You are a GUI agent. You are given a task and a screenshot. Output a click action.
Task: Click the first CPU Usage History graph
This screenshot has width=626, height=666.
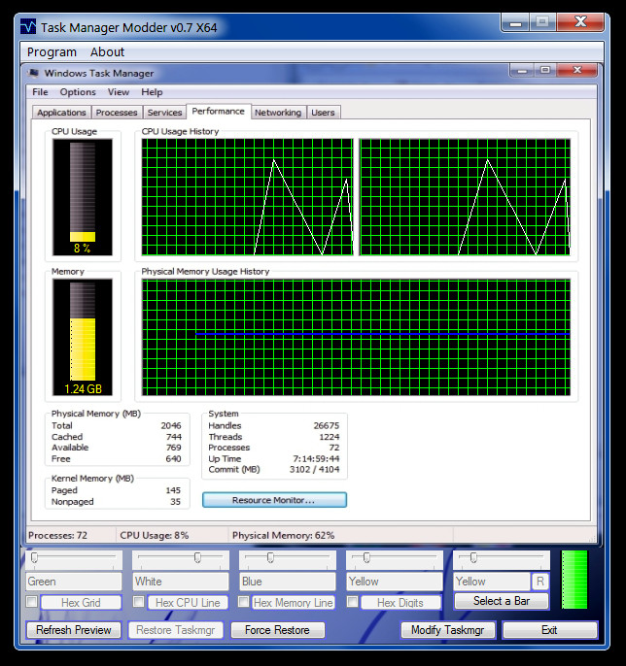247,197
